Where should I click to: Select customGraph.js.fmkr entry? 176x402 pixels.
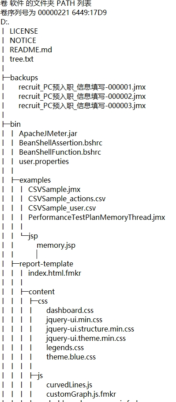tap(81, 394)
